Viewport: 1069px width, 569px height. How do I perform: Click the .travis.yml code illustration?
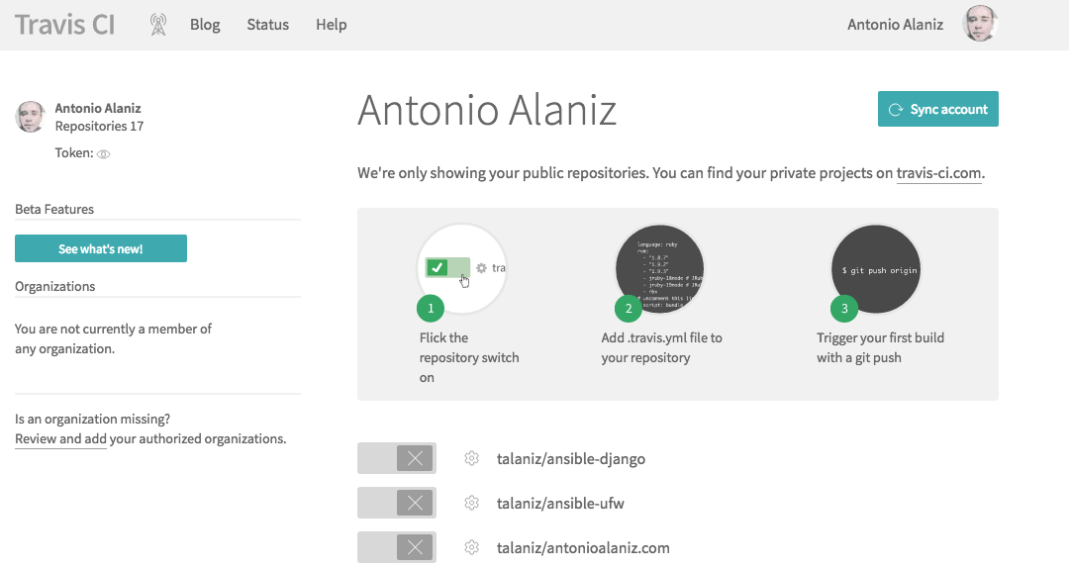coord(660,268)
